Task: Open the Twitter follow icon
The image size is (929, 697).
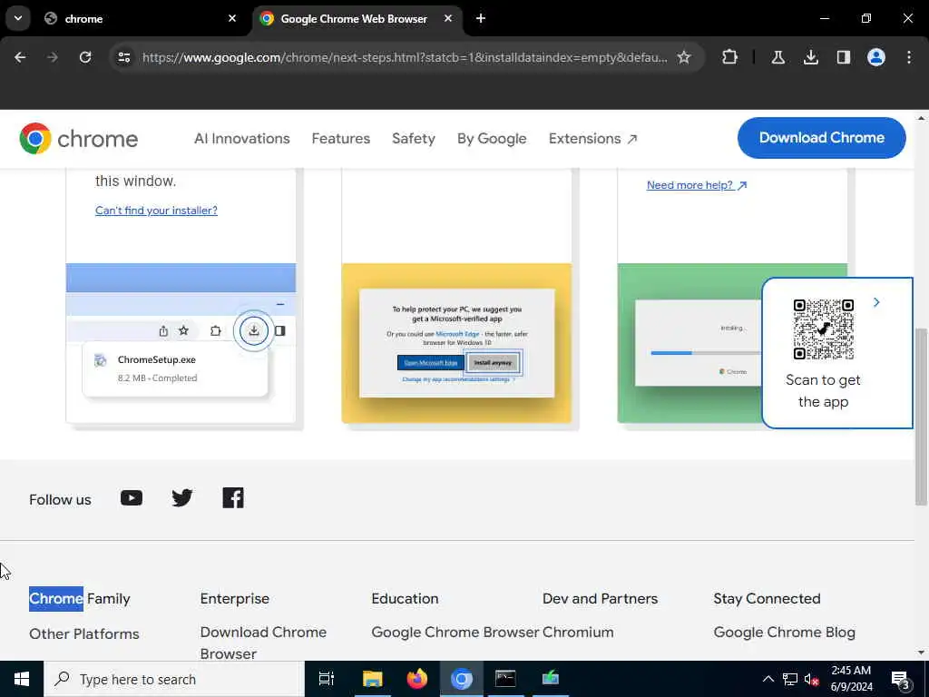Action: pyautogui.click(x=181, y=498)
